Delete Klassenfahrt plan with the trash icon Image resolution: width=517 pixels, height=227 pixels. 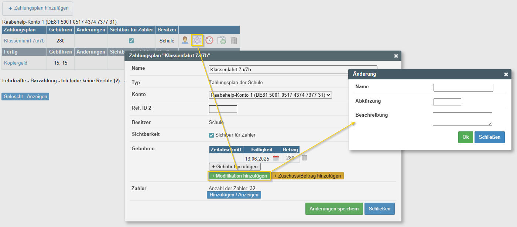click(x=234, y=40)
